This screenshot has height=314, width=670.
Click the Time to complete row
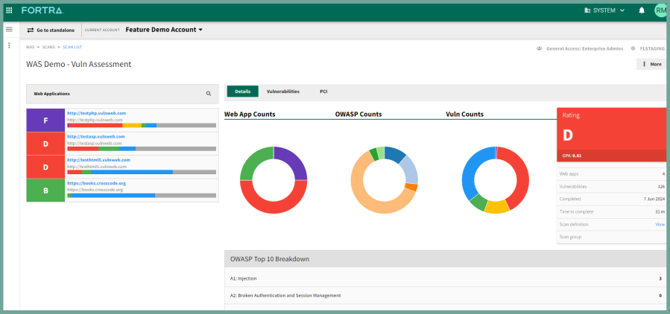611,211
